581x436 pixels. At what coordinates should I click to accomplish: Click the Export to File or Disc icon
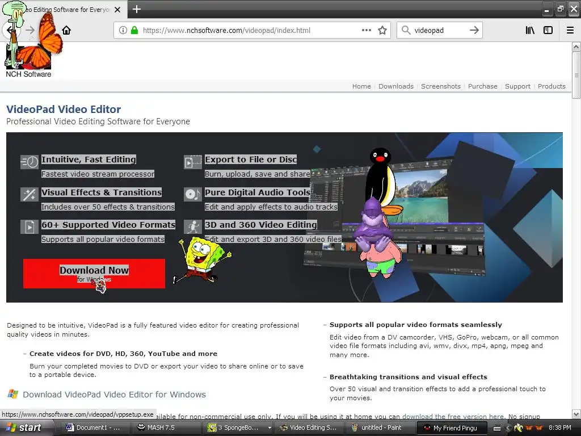click(193, 162)
